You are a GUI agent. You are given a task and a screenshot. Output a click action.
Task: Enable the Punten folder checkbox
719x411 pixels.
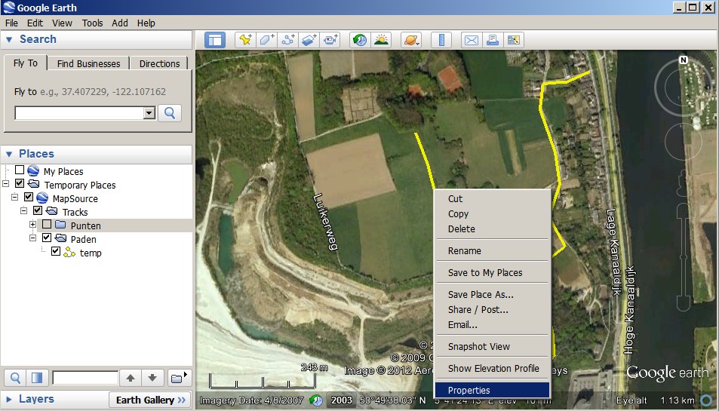click(47, 225)
